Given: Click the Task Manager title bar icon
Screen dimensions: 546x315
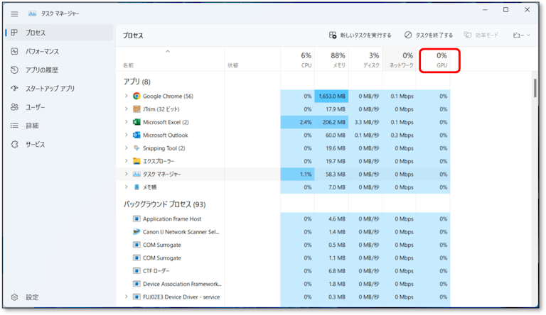Looking at the screenshot, I should [x=33, y=13].
